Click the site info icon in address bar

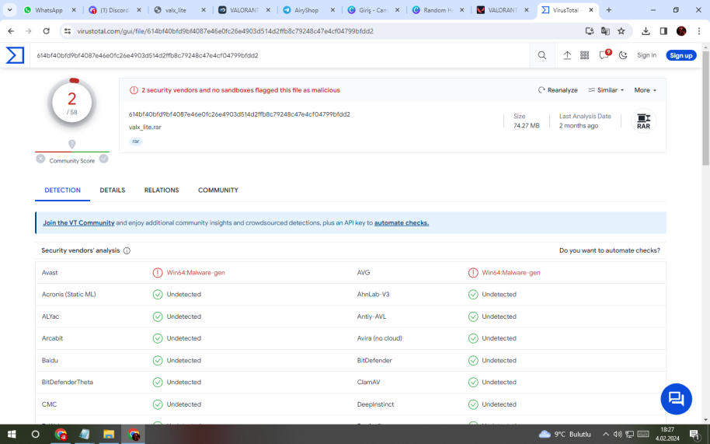click(68, 31)
